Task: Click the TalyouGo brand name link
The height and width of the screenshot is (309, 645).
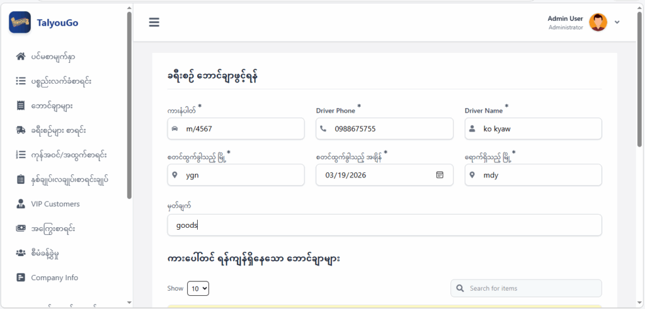Action: point(58,23)
